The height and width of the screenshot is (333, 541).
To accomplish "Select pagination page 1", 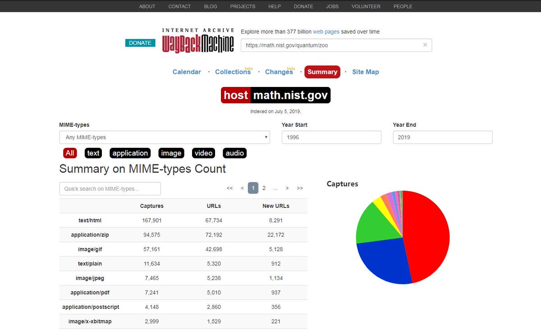I will tap(253, 188).
